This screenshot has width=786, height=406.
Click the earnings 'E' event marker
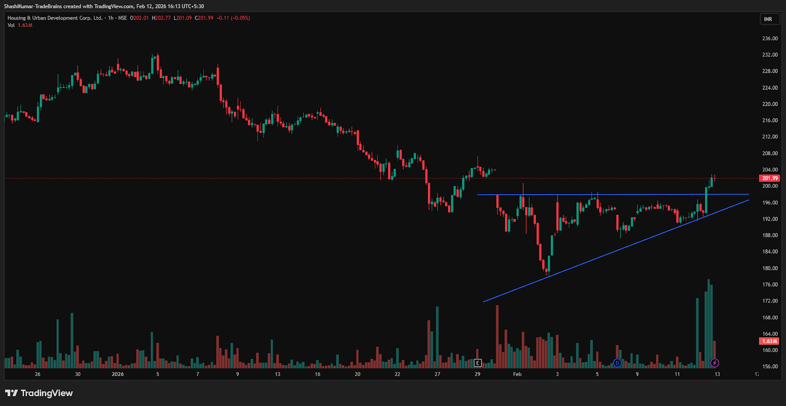coord(477,363)
